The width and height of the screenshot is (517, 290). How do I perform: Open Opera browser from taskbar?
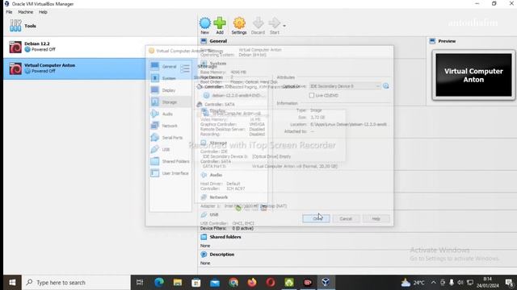[x=271, y=283]
